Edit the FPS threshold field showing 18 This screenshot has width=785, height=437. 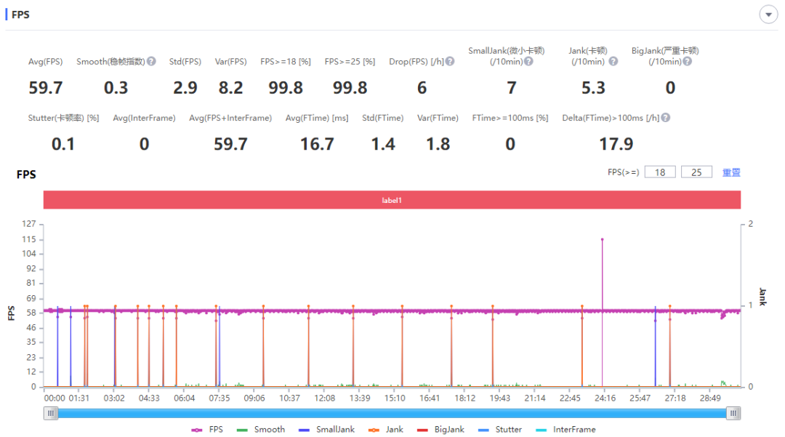coord(660,172)
